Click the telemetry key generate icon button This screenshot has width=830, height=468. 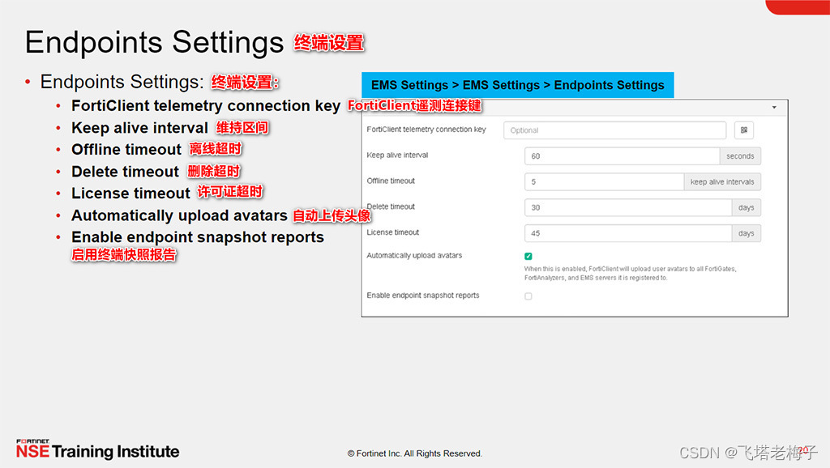[x=744, y=130]
